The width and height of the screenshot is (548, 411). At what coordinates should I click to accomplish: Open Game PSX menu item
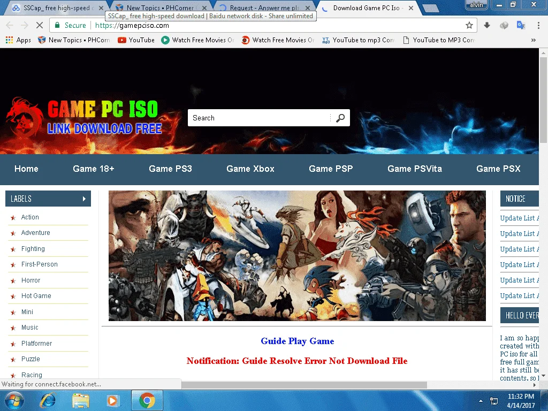498,169
